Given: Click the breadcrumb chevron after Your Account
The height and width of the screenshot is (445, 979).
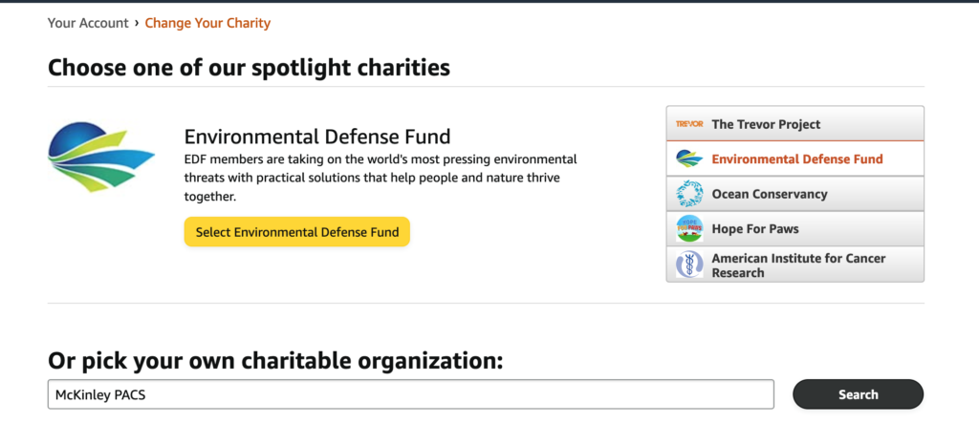Looking at the screenshot, I should coord(136,24).
